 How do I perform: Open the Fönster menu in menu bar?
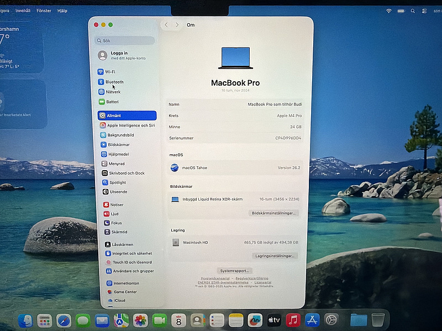pyautogui.click(x=44, y=10)
